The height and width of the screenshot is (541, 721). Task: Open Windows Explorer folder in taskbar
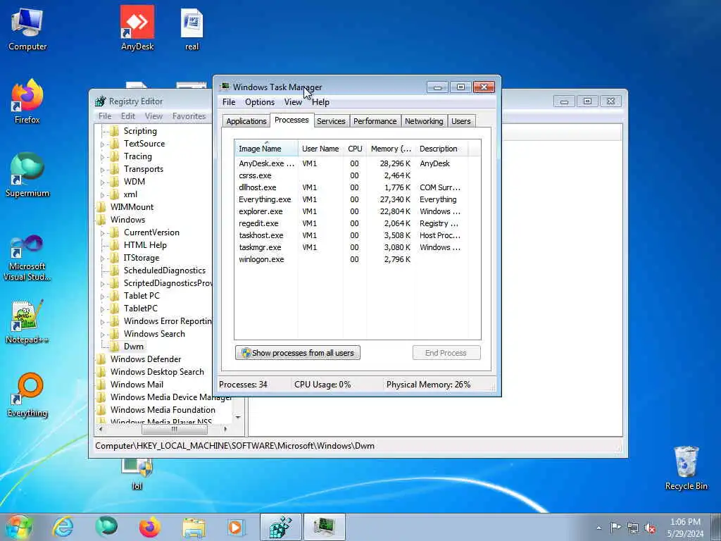194,527
